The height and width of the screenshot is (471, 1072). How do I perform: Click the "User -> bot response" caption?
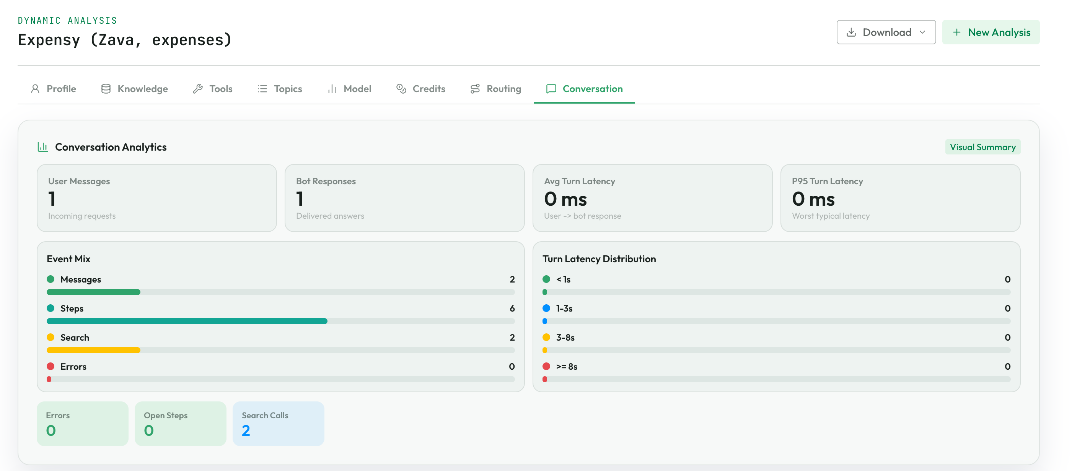[x=583, y=216]
